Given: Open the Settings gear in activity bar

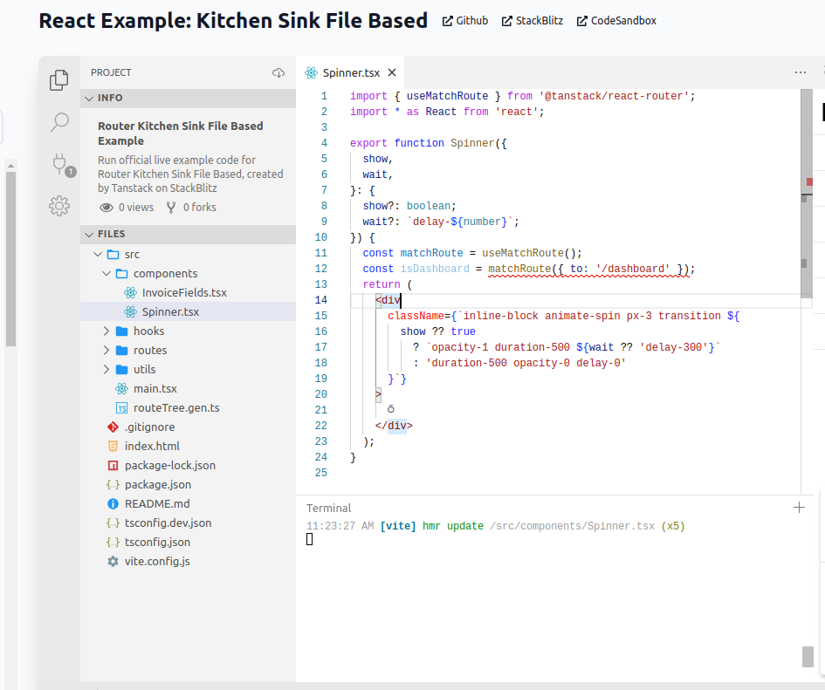Looking at the screenshot, I should click(x=59, y=206).
